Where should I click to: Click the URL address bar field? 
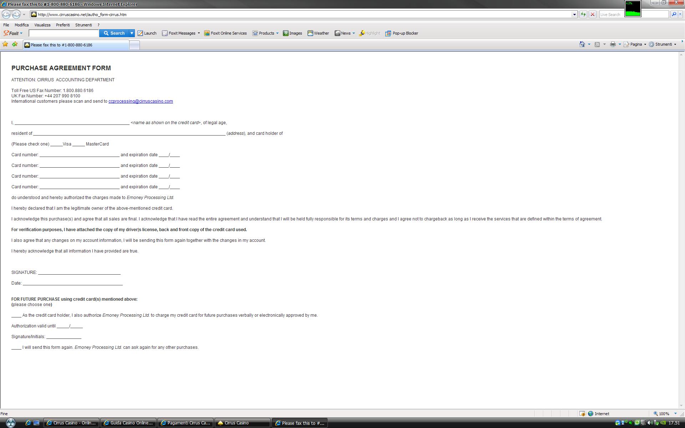click(303, 15)
